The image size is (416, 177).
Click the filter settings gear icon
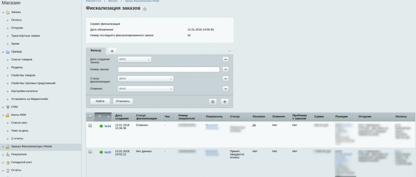pyautogui.click(x=212, y=101)
